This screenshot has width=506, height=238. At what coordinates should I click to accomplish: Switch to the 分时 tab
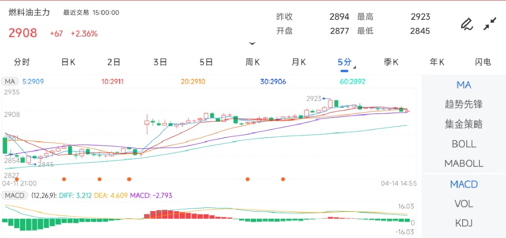coord(22,62)
